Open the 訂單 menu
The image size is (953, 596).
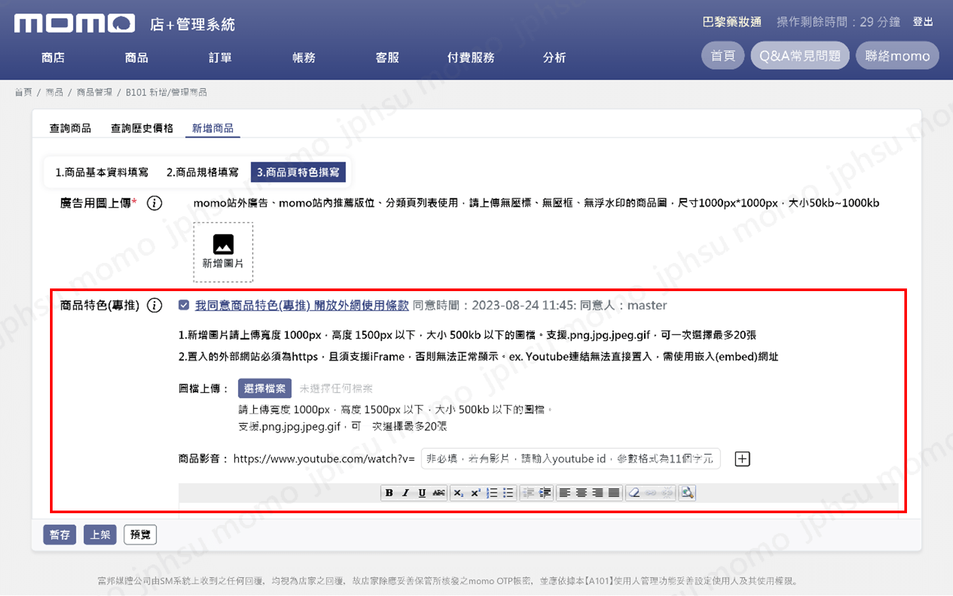point(220,58)
